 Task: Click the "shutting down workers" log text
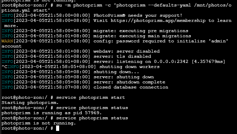[129, 67]
